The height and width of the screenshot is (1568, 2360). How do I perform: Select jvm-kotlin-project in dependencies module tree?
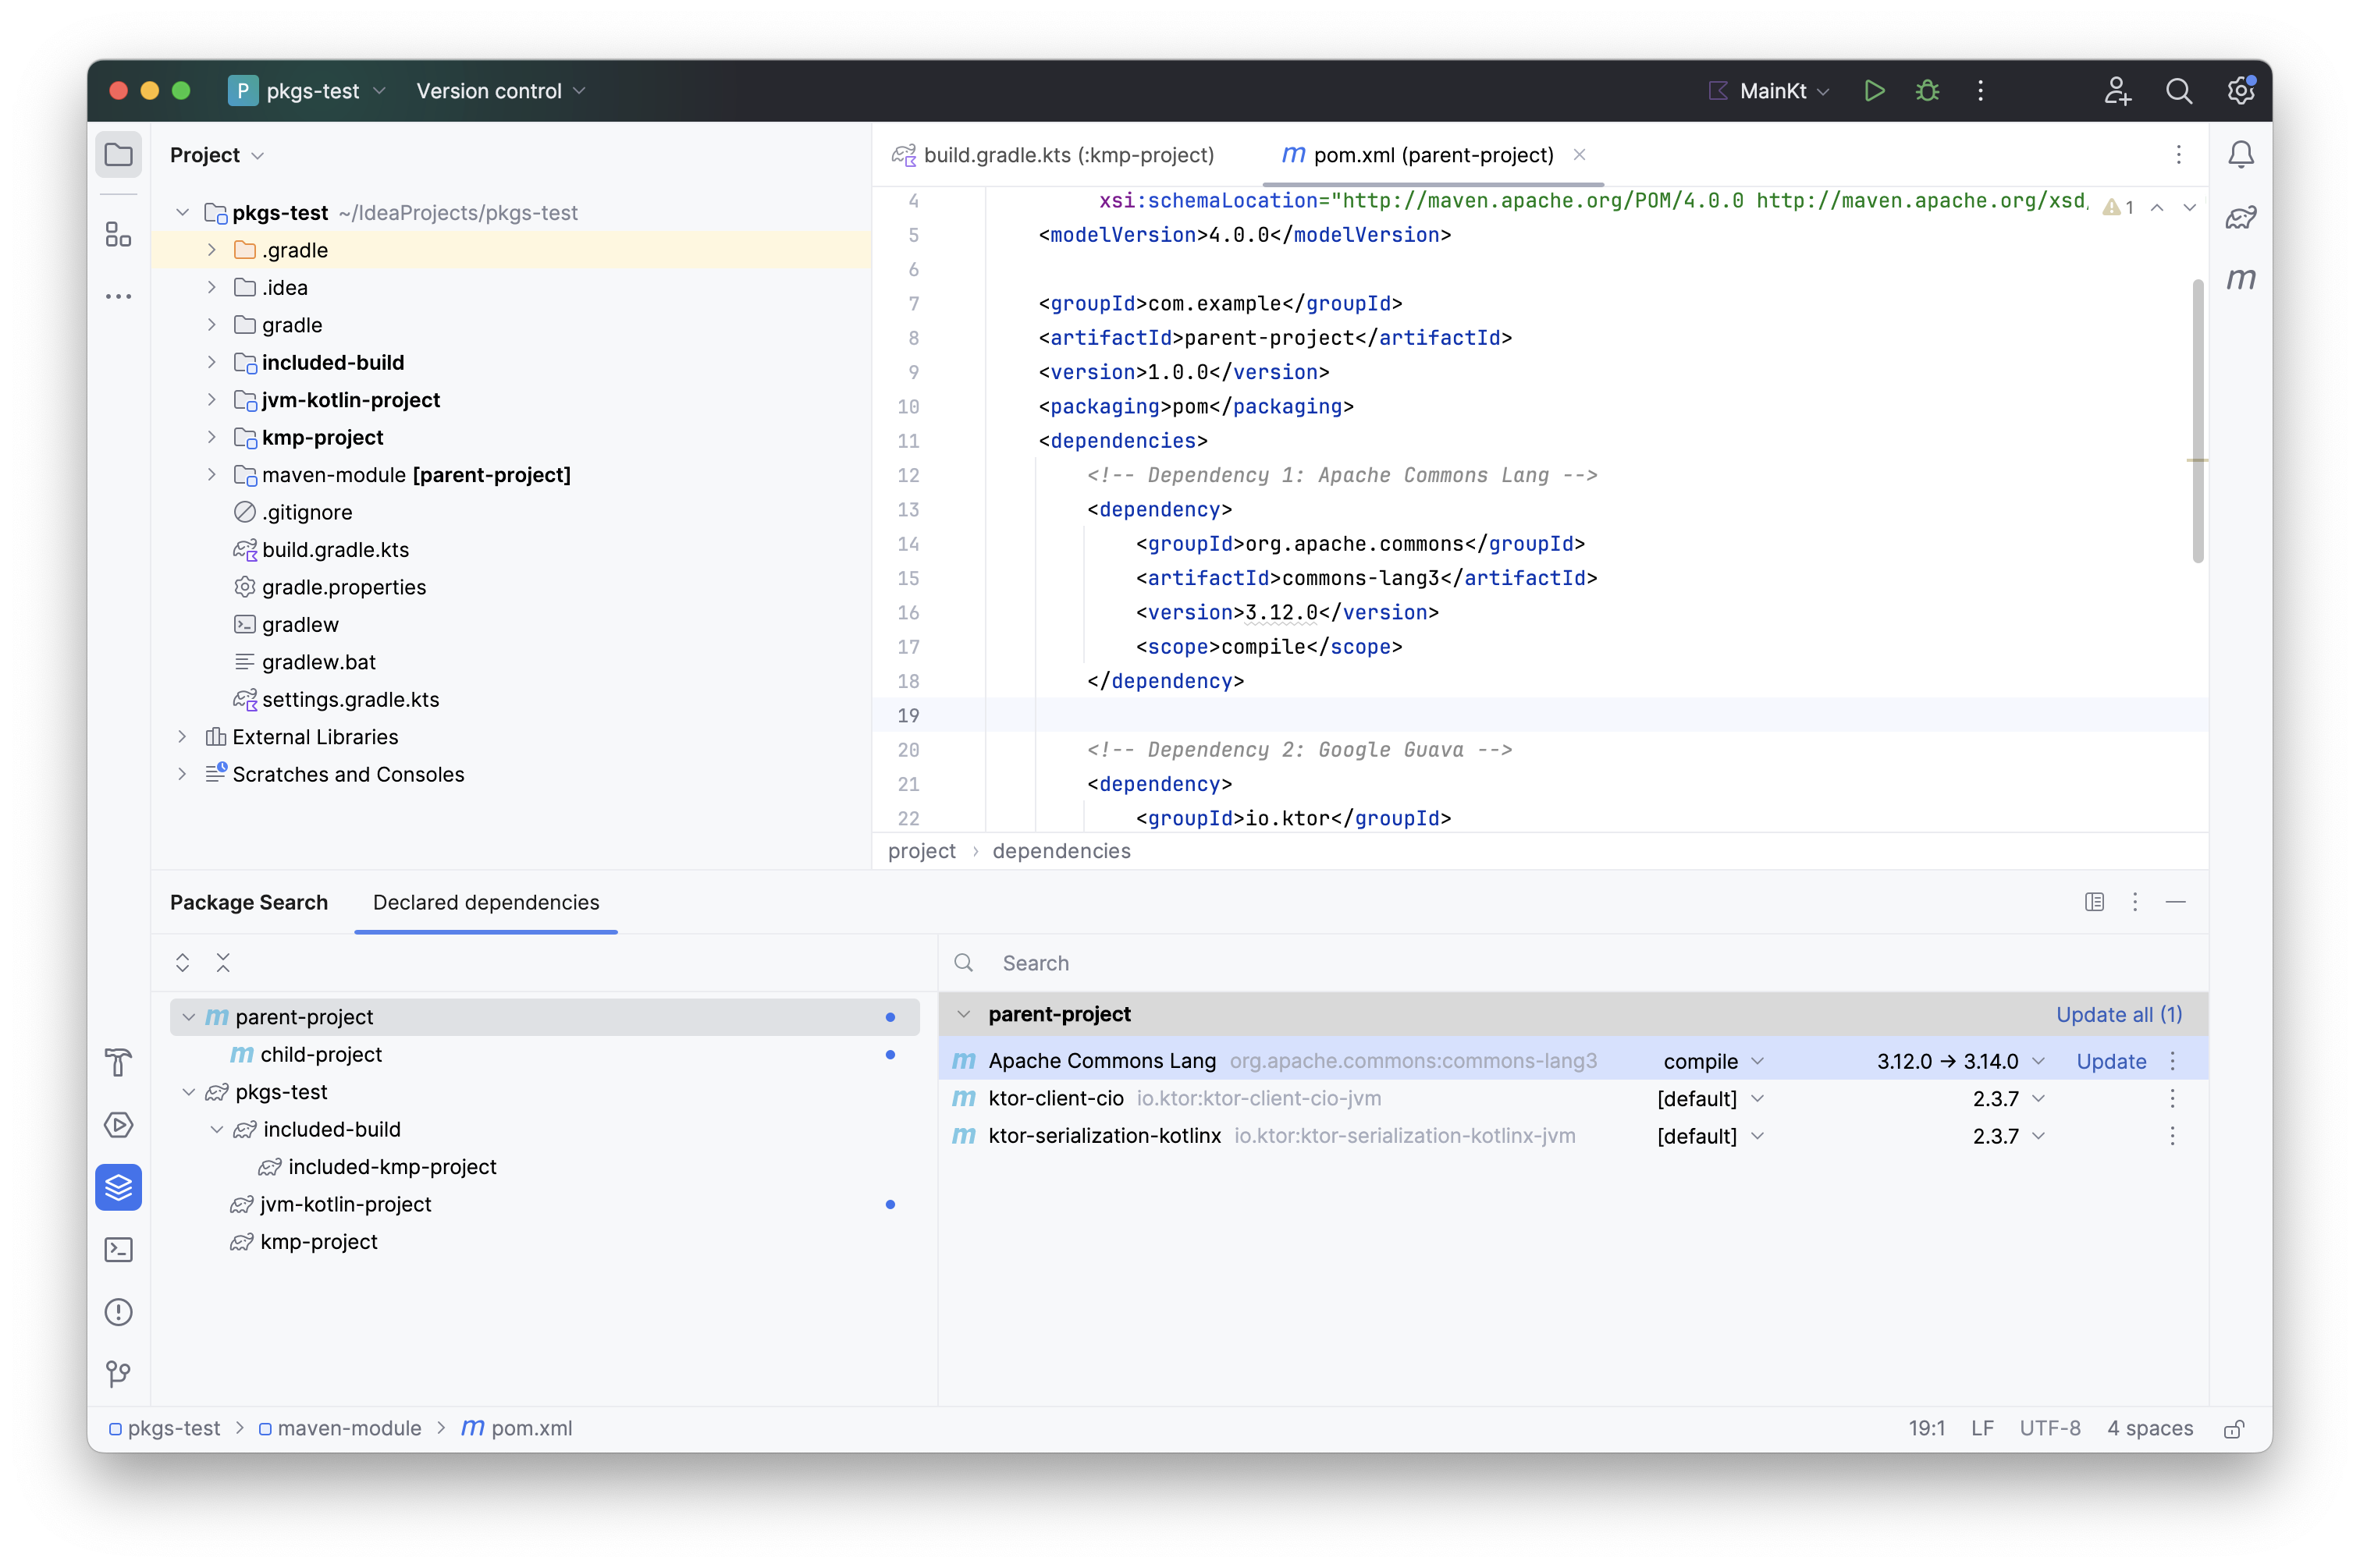coord(345,1204)
